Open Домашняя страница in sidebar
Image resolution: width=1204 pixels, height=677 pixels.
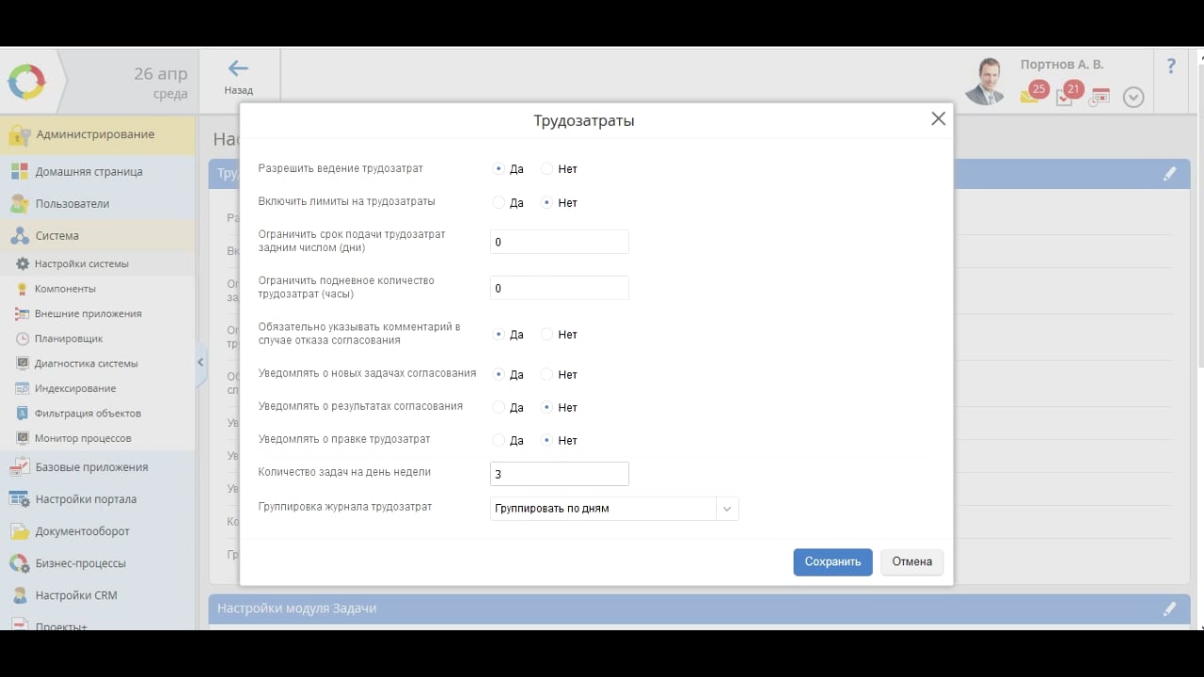[x=97, y=172]
